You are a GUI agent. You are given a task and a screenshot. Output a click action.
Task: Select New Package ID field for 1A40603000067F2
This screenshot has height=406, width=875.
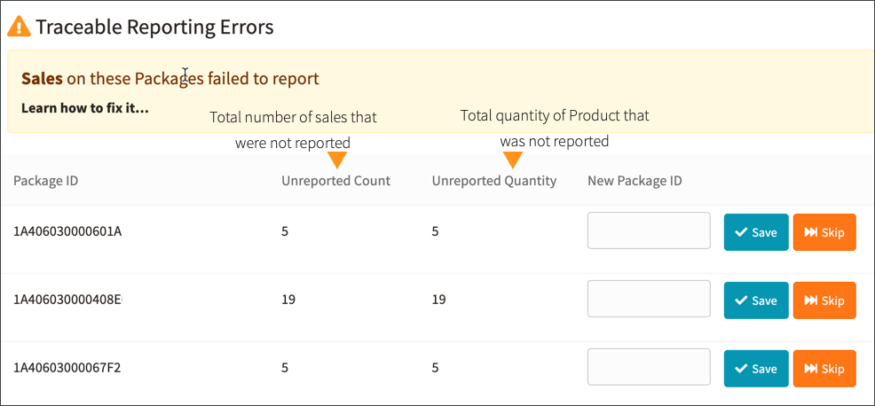pos(649,366)
